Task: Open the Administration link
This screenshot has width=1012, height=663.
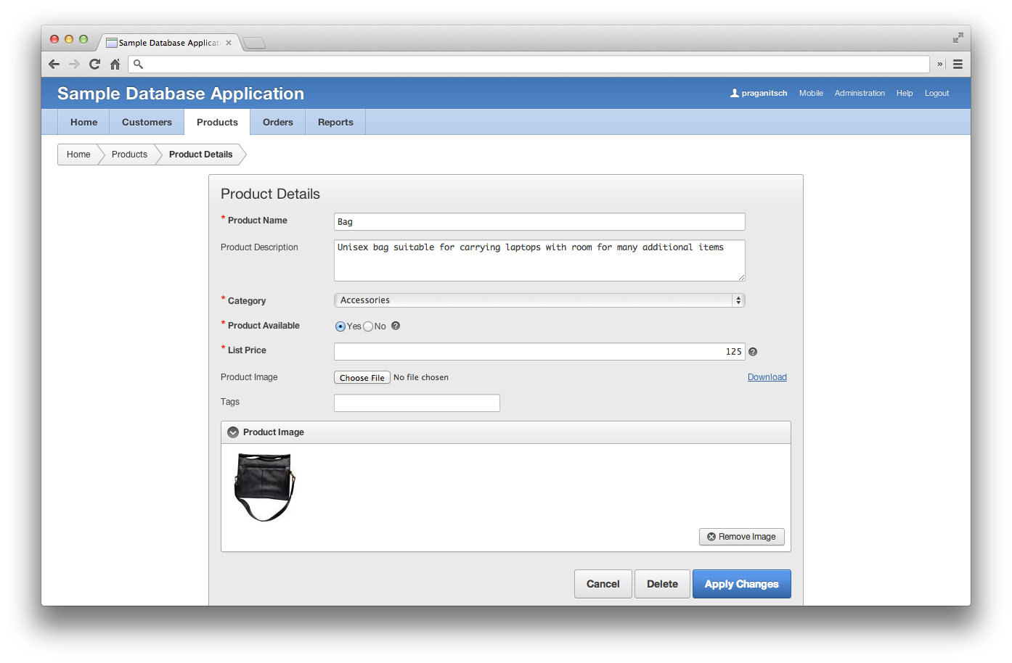Action: pos(860,93)
